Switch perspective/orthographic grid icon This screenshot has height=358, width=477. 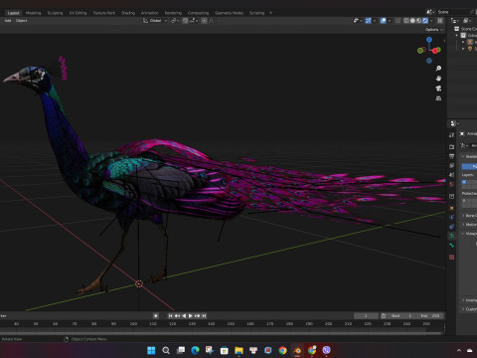point(438,98)
